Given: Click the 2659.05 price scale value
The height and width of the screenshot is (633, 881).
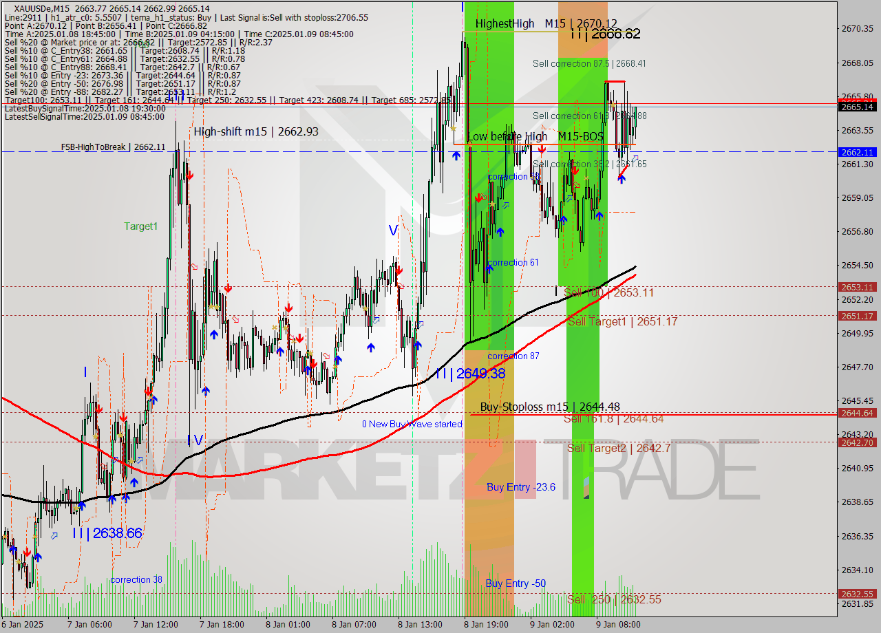Looking at the screenshot, I should tap(858, 197).
